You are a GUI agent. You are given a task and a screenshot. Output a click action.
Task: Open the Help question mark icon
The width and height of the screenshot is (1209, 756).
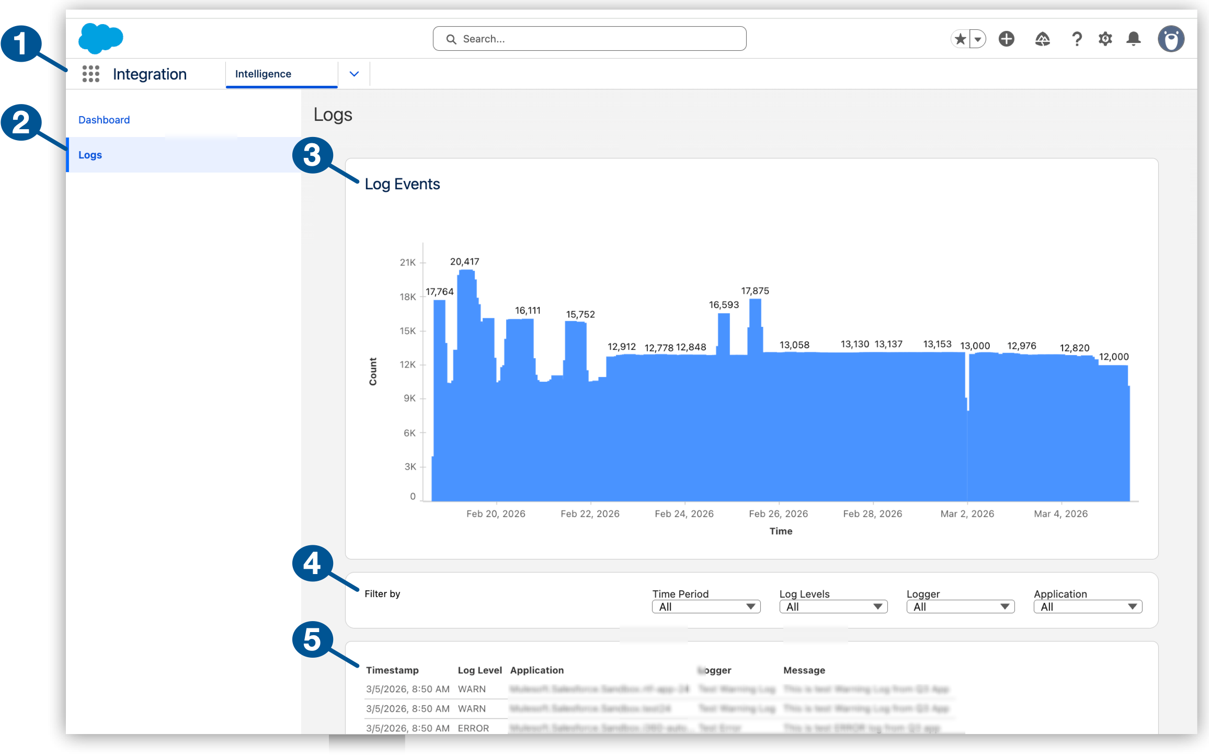(x=1077, y=38)
